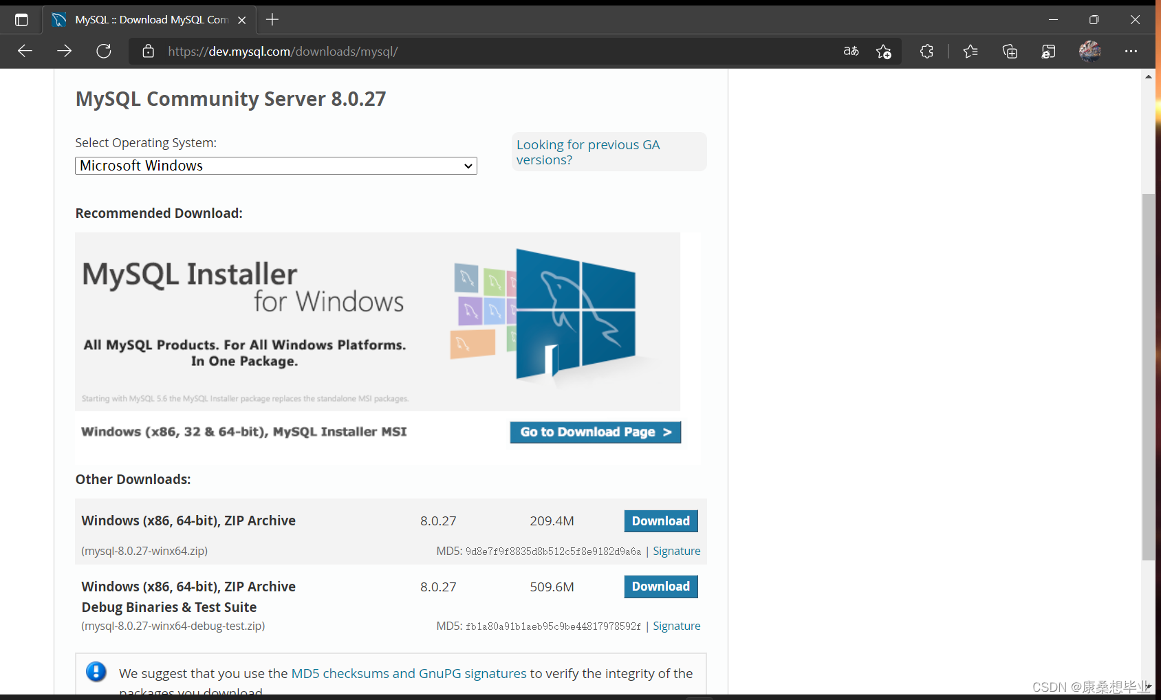Open the tab actions menu icon

pos(21,19)
